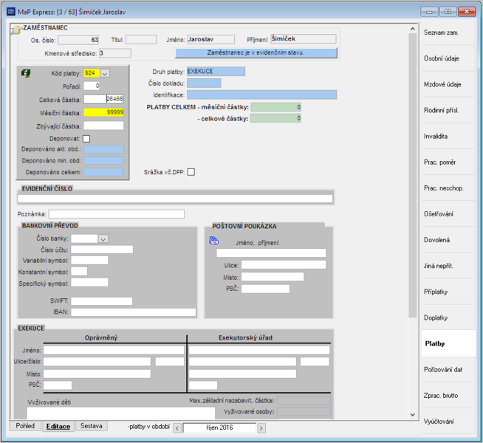Click the Pořadí field
Image resolution: width=483 pixels, height=443 pixels.
click(x=92, y=86)
